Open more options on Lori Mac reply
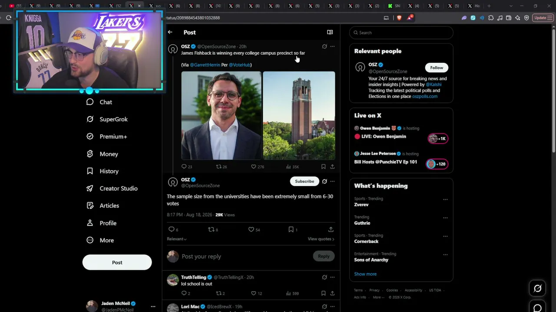Viewport: 556px width, 312px height. point(332,307)
